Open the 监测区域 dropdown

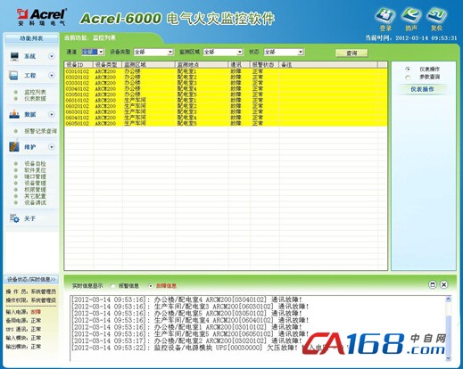[x=240, y=52]
